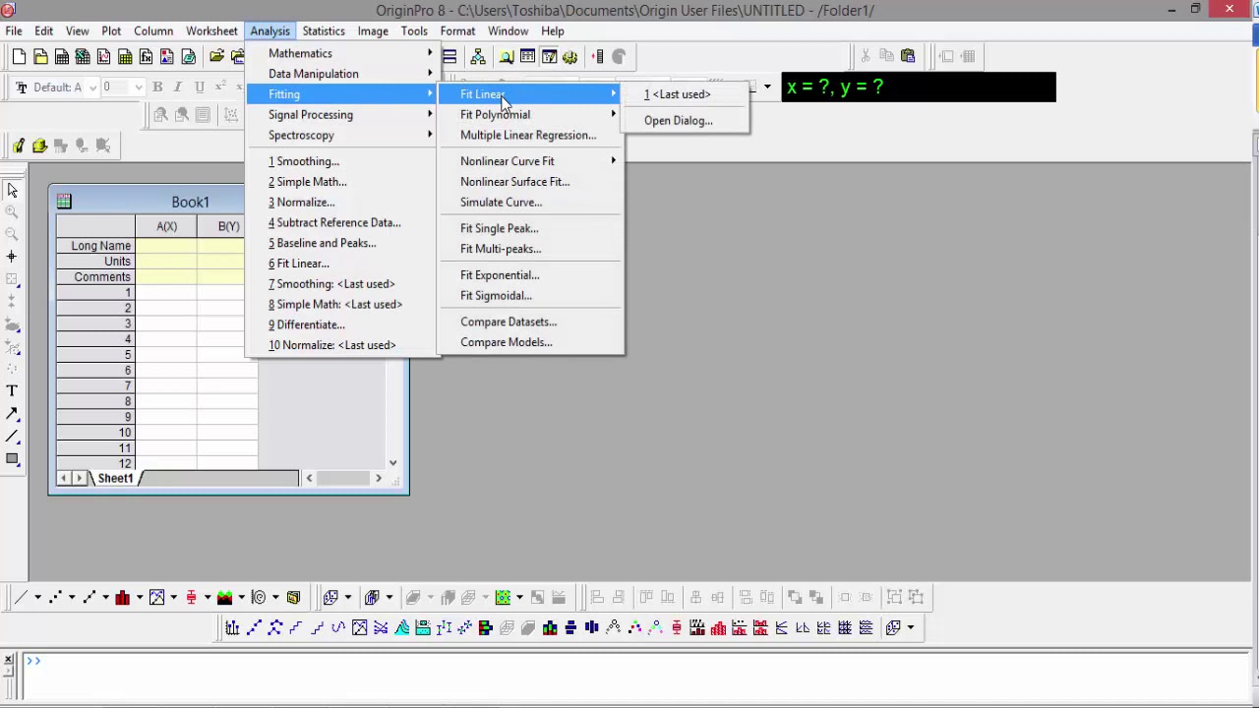The image size is (1259, 708).
Task: Click the Project Explorer tree icon
Action: (x=478, y=57)
